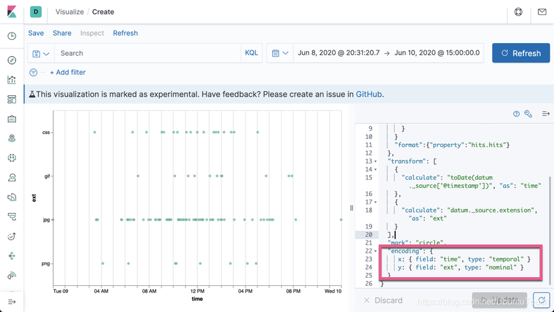Collapse the code fold at line 22
The height and width of the screenshot is (312, 554).
(376, 250)
